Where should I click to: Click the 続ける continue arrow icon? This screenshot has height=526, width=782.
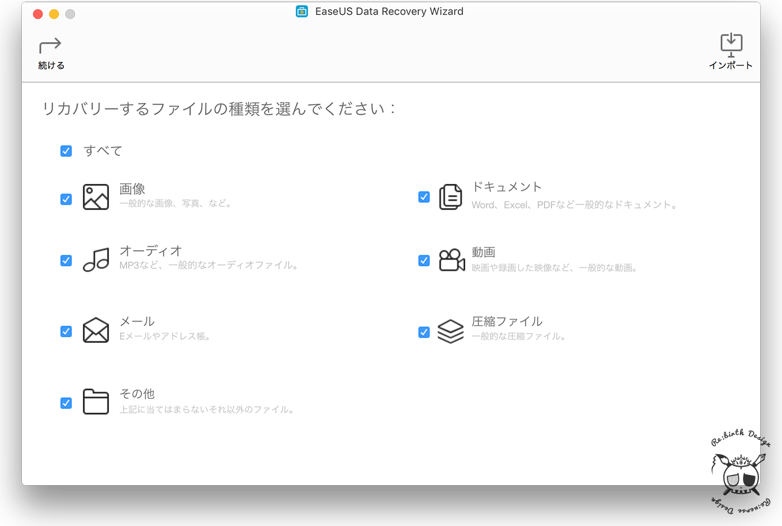[50, 45]
